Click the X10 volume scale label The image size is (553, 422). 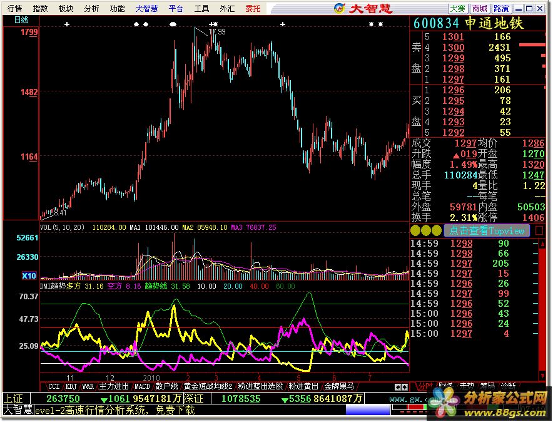coord(29,275)
